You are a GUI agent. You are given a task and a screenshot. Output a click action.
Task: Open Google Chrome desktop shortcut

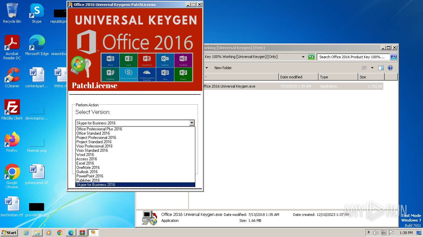point(12,176)
